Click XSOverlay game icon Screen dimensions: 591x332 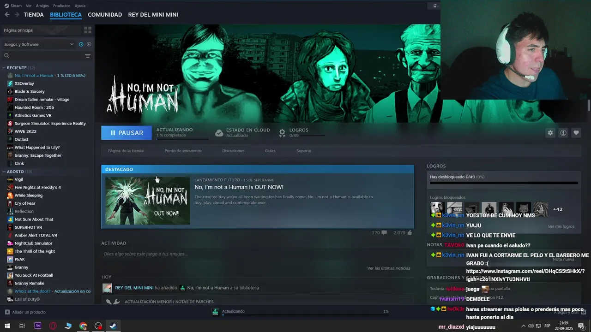click(x=10, y=83)
